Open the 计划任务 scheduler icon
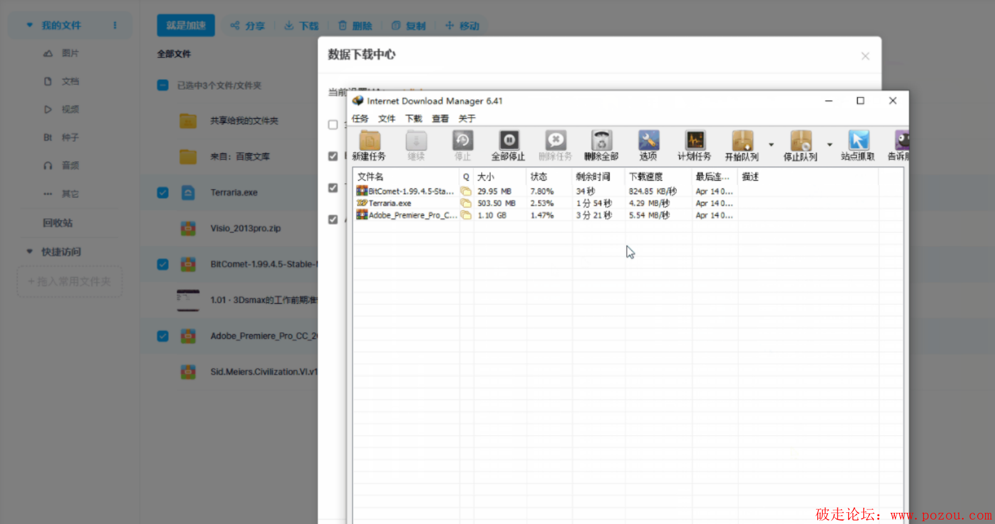Viewport: 995px width, 524px height. click(695, 141)
